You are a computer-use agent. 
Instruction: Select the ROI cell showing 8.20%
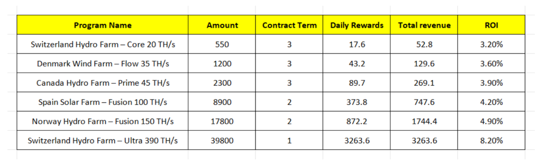click(491, 140)
